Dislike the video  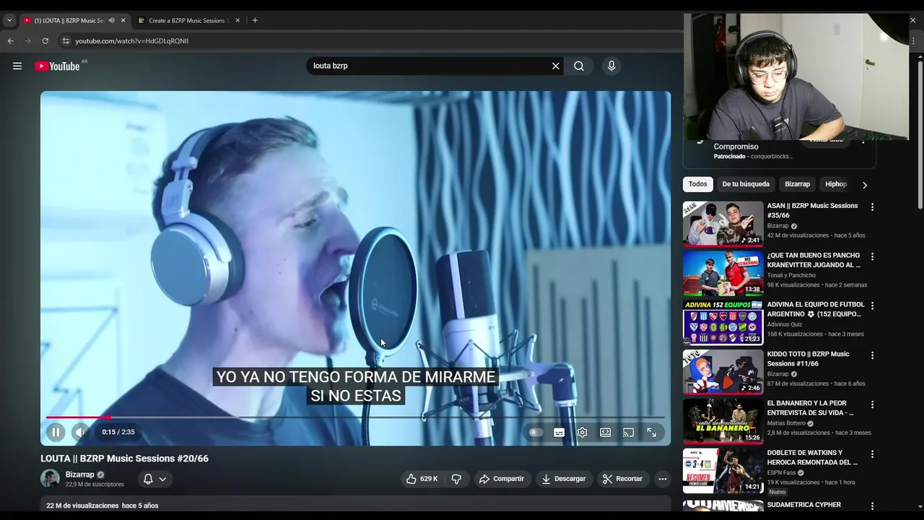click(x=456, y=479)
